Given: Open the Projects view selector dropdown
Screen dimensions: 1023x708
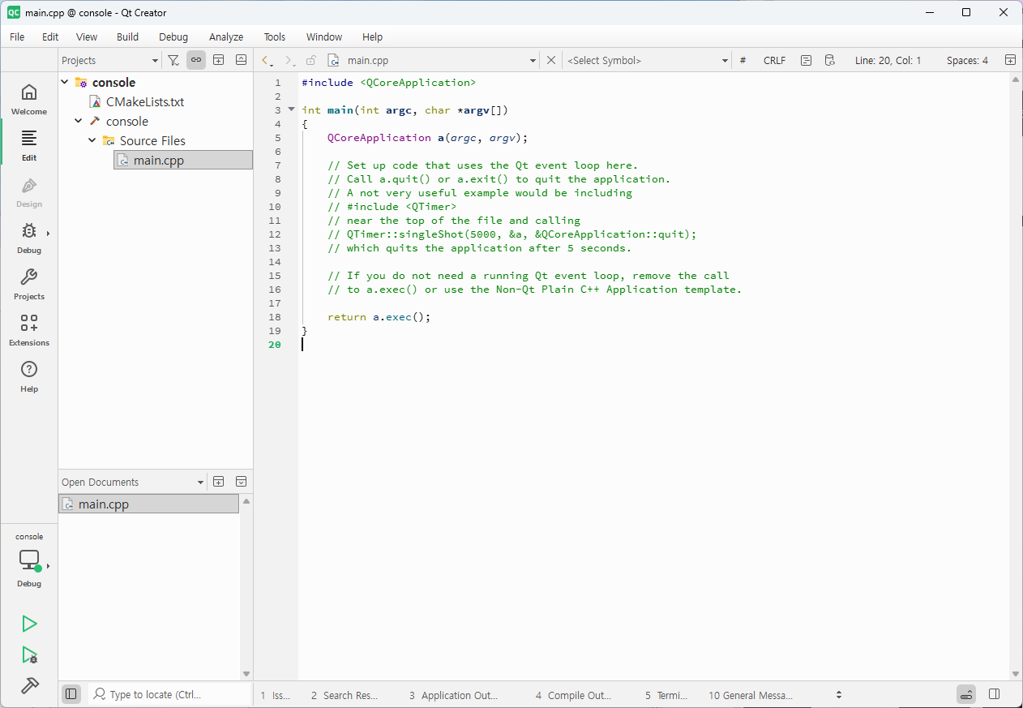Looking at the screenshot, I should click(110, 60).
